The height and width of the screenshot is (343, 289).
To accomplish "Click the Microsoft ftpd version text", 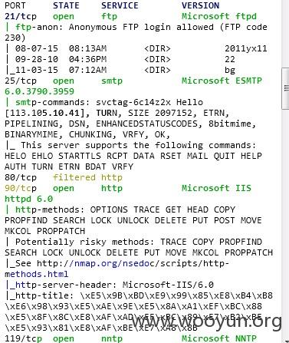I will (x=219, y=16).
